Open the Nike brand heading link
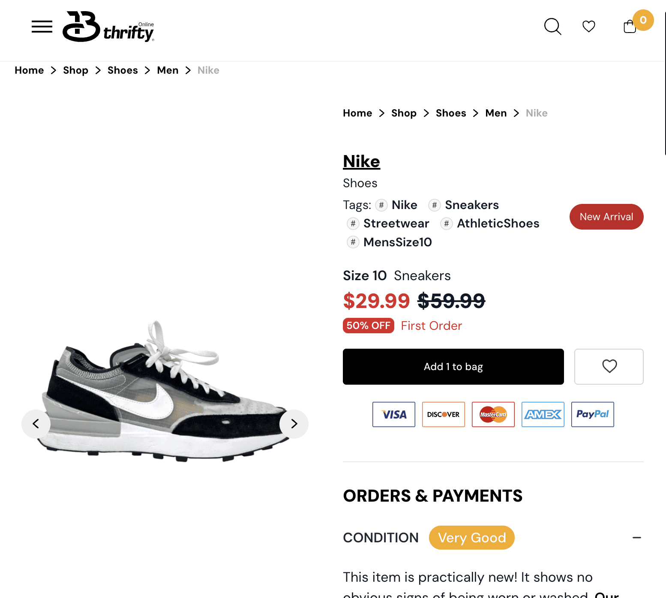Image resolution: width=666 pixels, height=598 pixels. [x=361, y=161]
